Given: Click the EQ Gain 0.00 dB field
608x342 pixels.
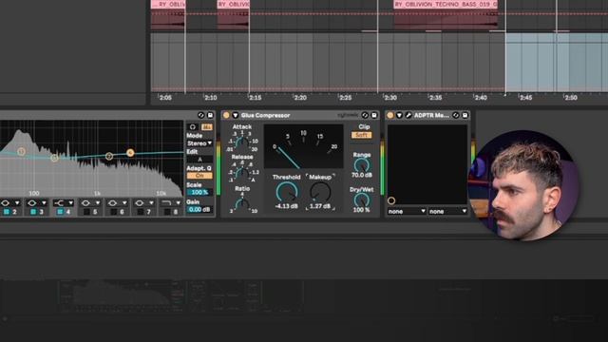Looking at the screenshot, I should tap(199, 209).
